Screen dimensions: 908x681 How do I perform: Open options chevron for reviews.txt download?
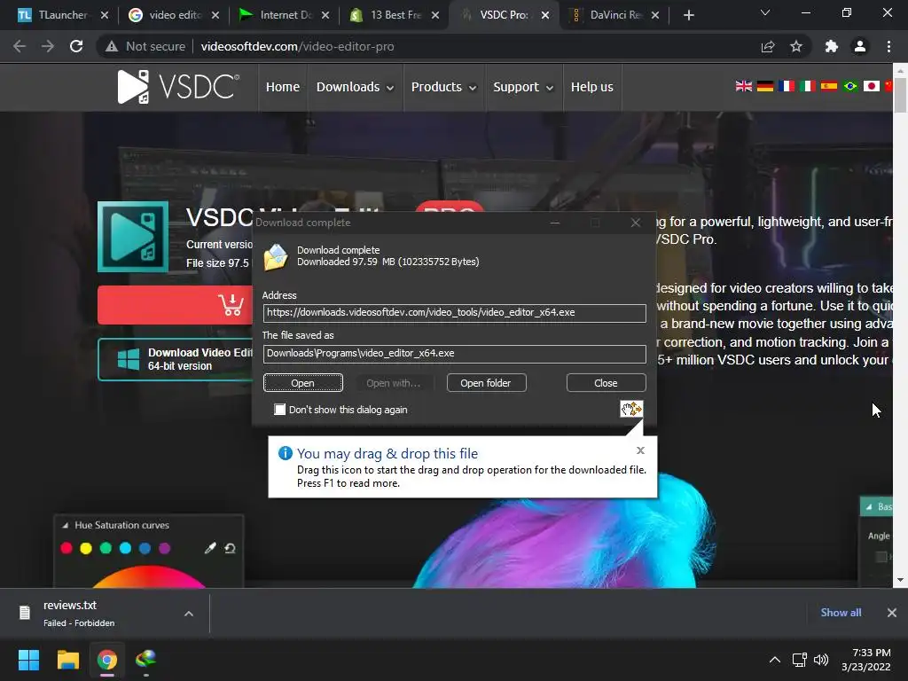pos(189,614)
